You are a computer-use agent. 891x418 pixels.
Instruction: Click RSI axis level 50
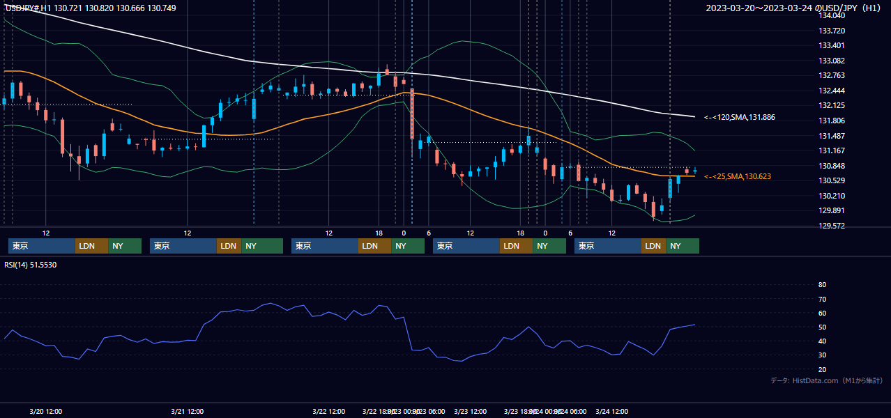pos(822,327)
